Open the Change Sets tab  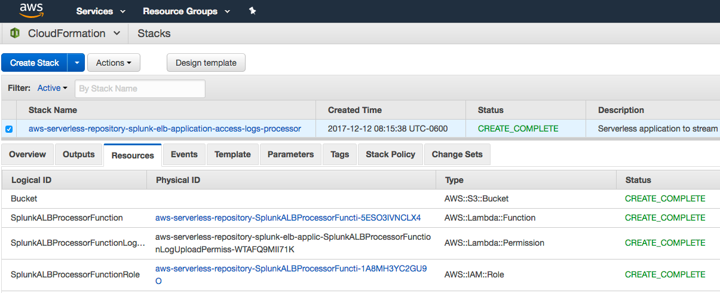(x=457, y=154)
